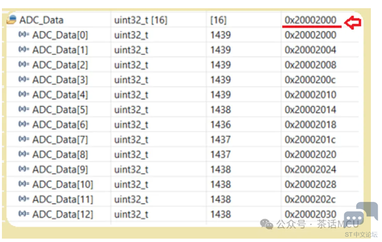Click address 0x2000202c

(310, 199)
